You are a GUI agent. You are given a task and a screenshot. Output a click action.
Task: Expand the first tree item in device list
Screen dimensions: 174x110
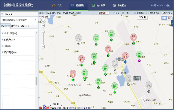click(x=3, y=33)
